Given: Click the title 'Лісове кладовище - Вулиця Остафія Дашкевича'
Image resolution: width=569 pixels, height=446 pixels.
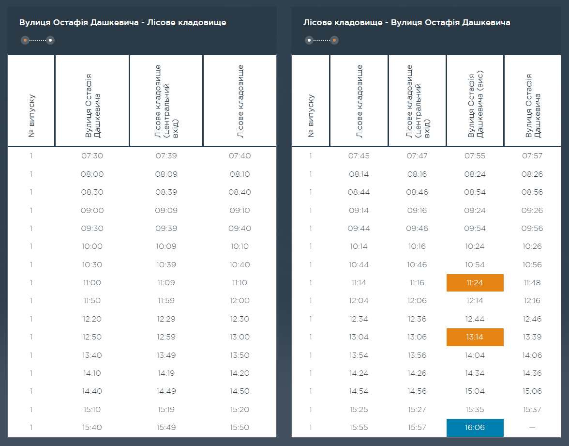Looking at the screenshot, I should 406,23.
